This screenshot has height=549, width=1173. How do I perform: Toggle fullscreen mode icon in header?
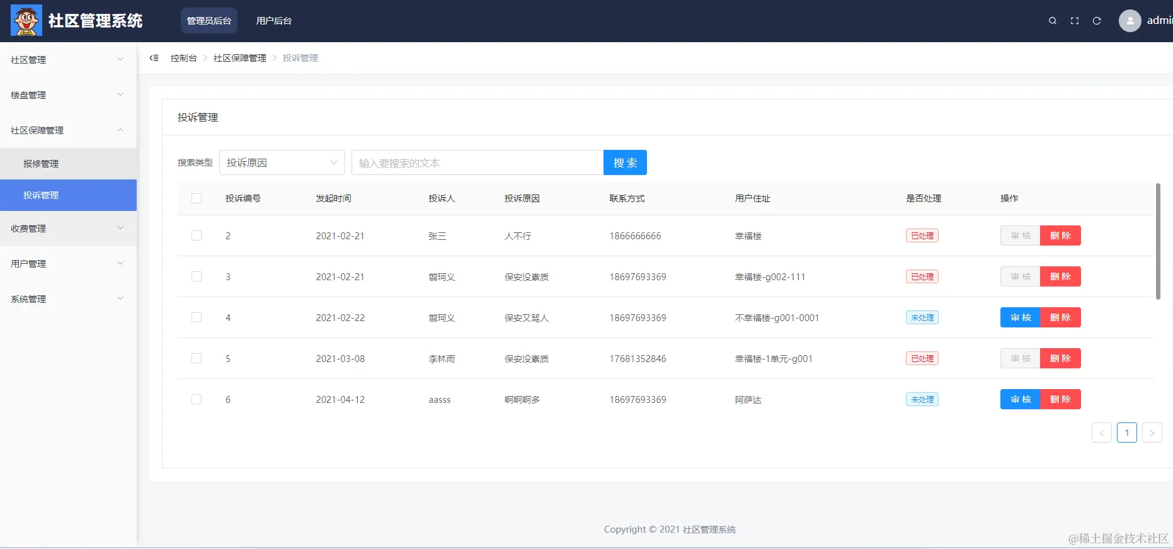pos(1075,21)
